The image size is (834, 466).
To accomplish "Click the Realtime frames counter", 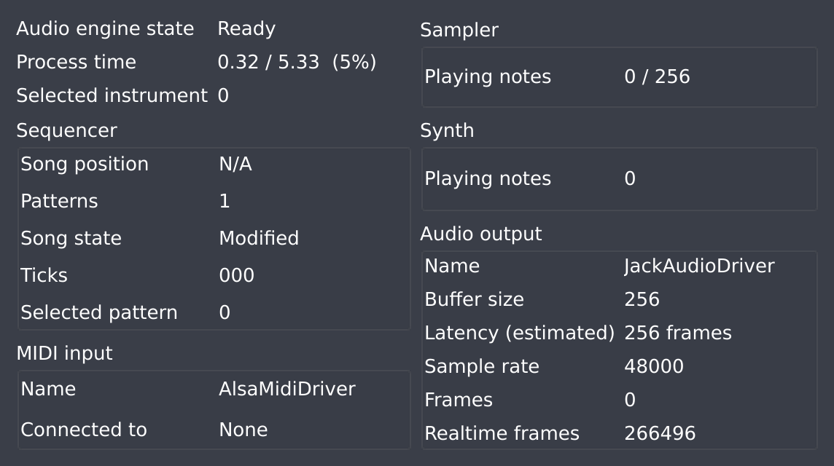I will [x=658, y=433].
